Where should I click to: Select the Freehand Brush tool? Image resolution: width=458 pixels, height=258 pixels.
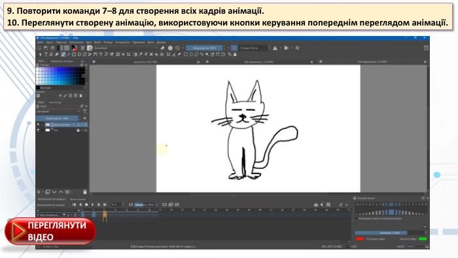tap(63, 54)
